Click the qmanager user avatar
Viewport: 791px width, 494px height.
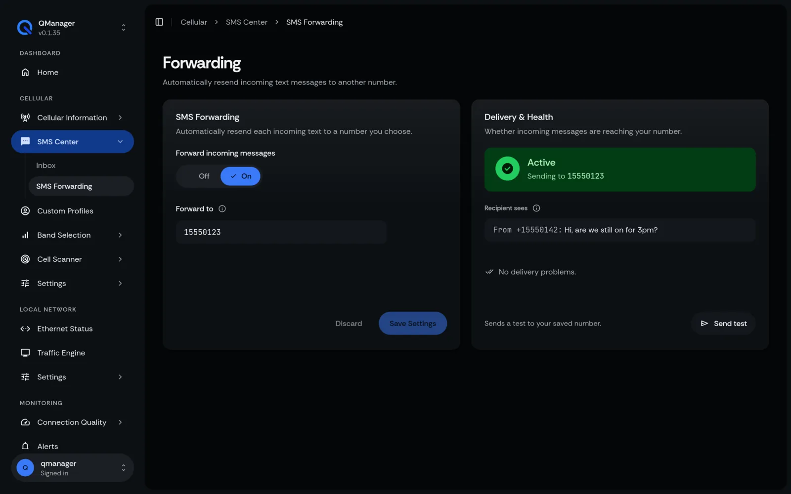pos(25,468)
